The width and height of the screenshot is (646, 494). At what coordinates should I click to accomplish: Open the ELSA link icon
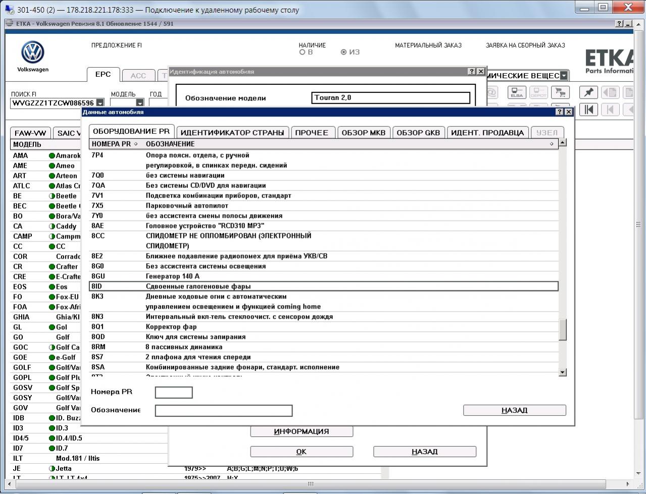point(517,92)
